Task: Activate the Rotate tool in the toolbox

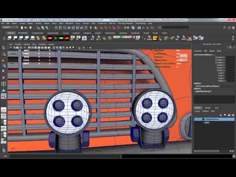Action: 3,71
